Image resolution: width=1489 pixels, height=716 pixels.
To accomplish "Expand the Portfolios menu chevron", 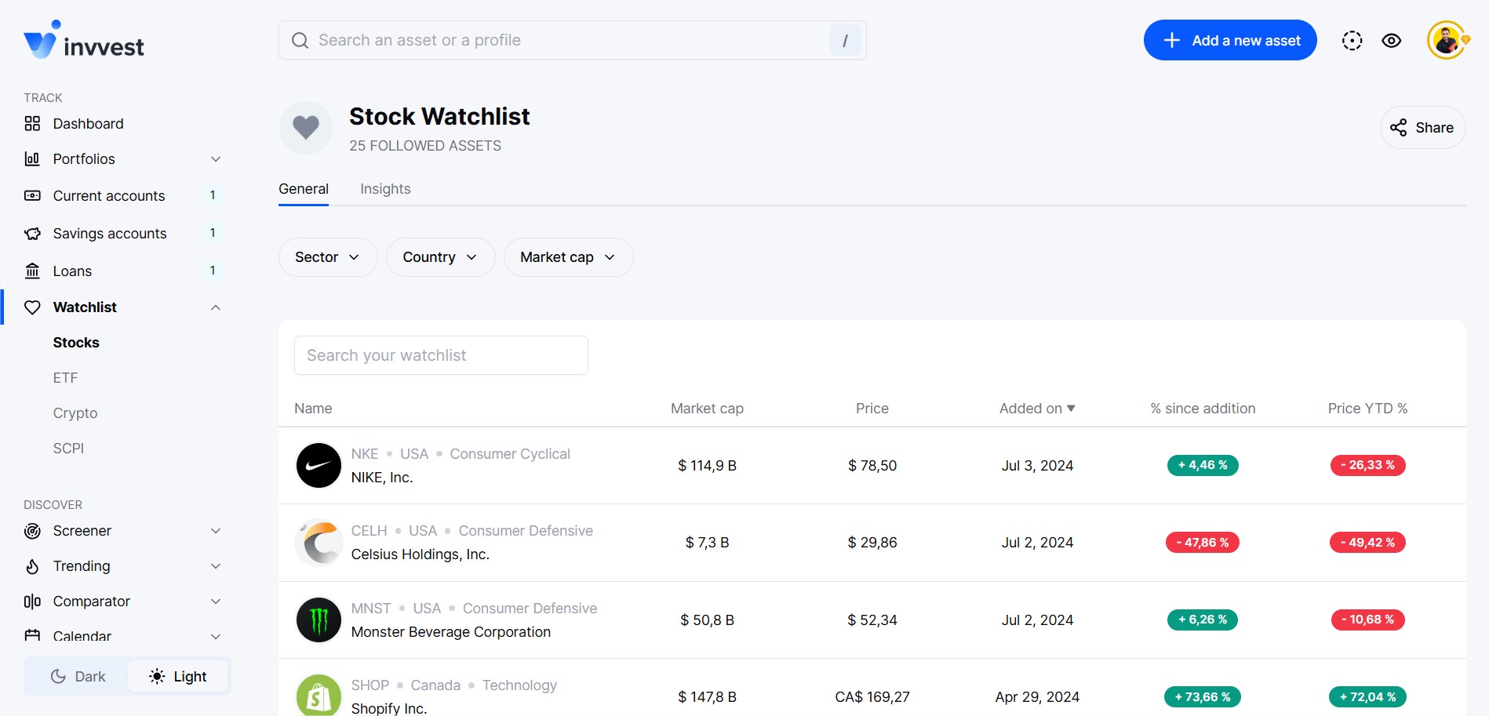I will (216, 159).
